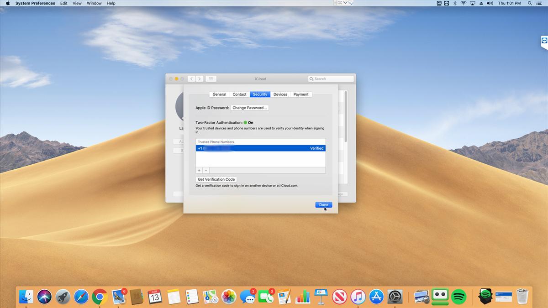Open Keynote podium icon in Dock
548x308 pixels.
321,297
